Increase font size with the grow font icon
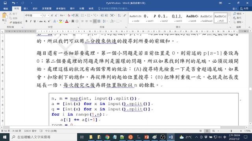 pos(52,16)
